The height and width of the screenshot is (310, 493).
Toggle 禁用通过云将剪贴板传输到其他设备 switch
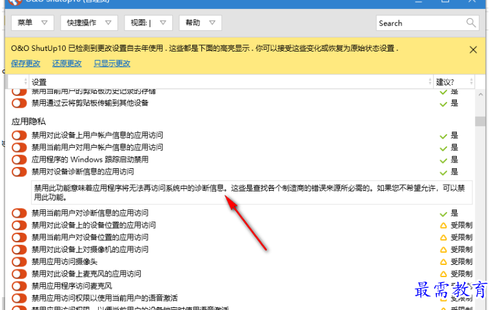pos(19,103)
